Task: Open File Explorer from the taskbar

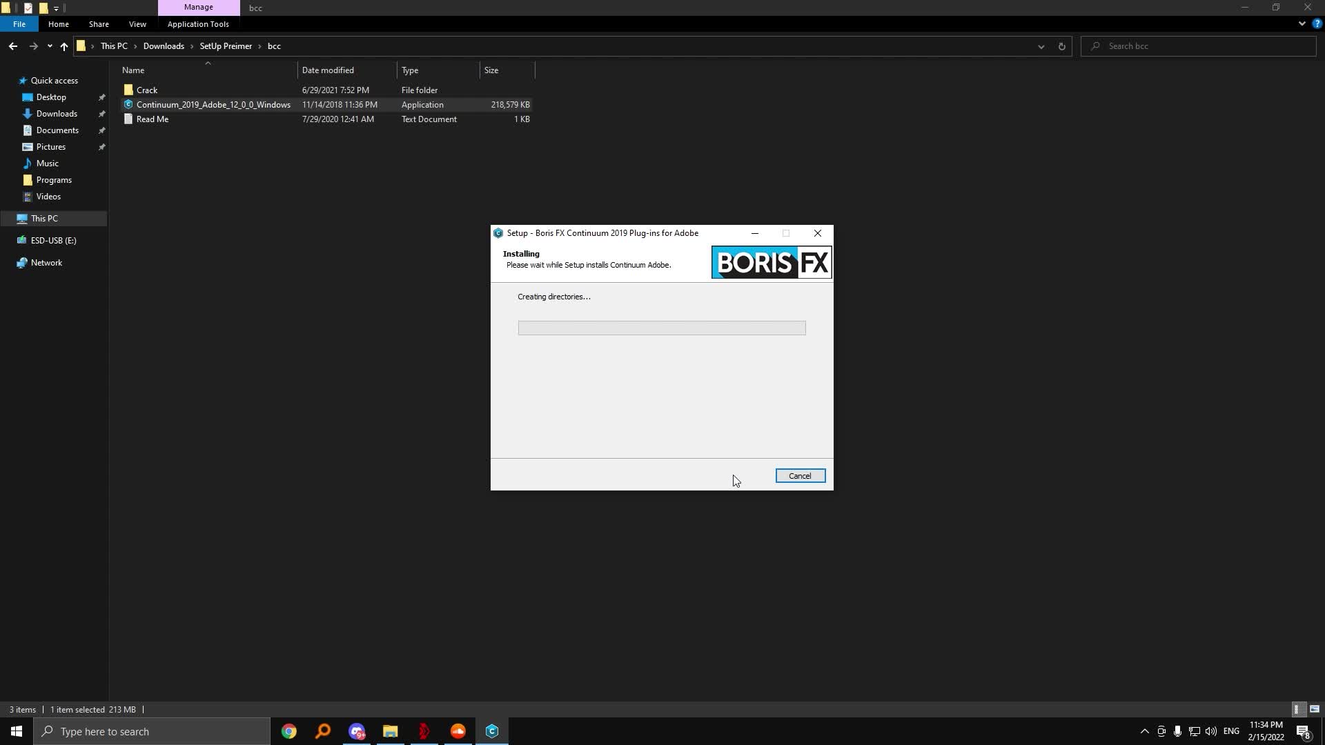Action: (x=390, y=731)
